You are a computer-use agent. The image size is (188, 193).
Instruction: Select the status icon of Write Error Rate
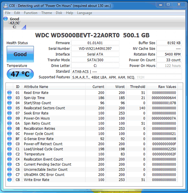[9, 180]
